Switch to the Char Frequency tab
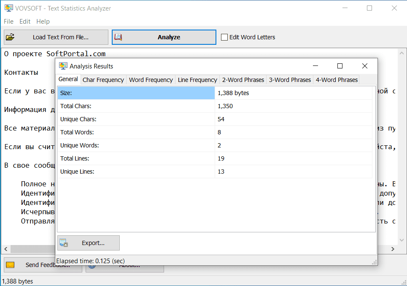407x286 pixels. pyautogui.click(x=103, y=79)
